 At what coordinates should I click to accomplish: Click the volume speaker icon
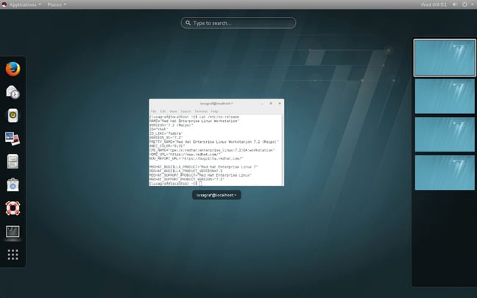click(454, 4)
